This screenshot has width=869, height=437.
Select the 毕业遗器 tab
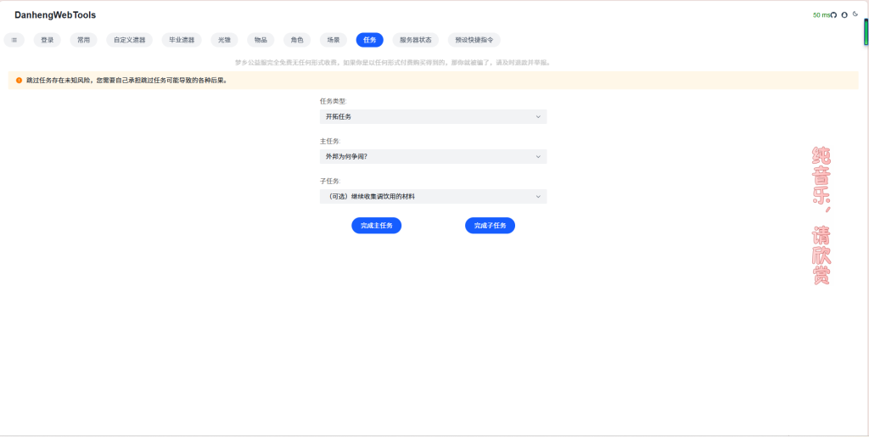181,40
